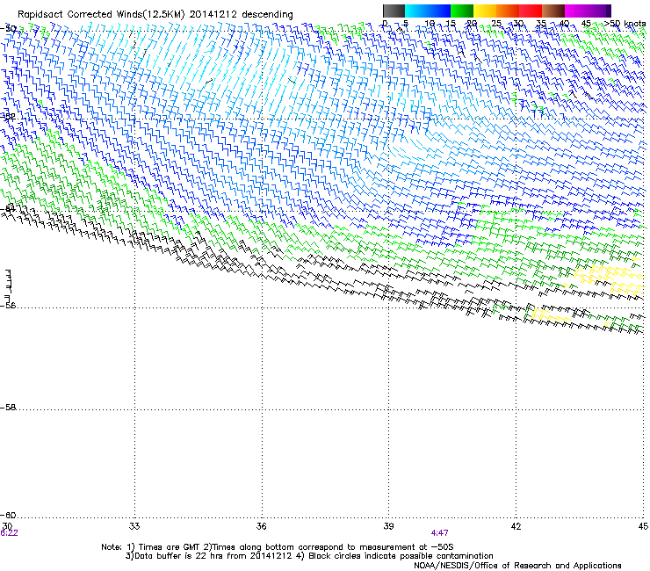Click legend tick label 45

pyautogui.click(x=586, y=24)
